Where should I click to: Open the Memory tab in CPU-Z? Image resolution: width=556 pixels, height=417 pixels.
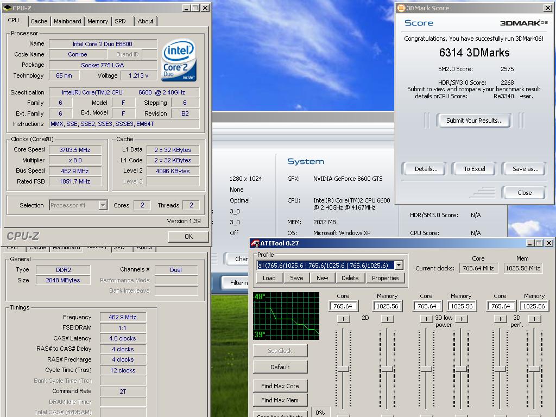click(x=98, y=21)
